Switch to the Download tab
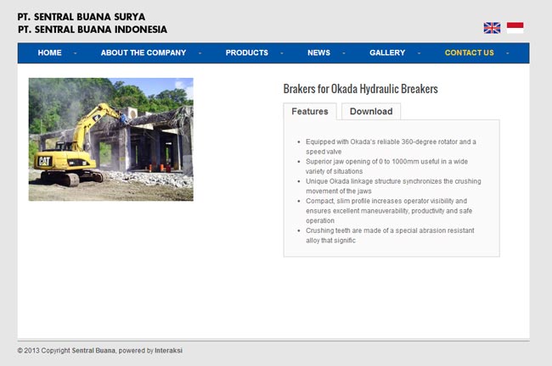The width and height of the screenshot is (552, 366). coord(371,111)
